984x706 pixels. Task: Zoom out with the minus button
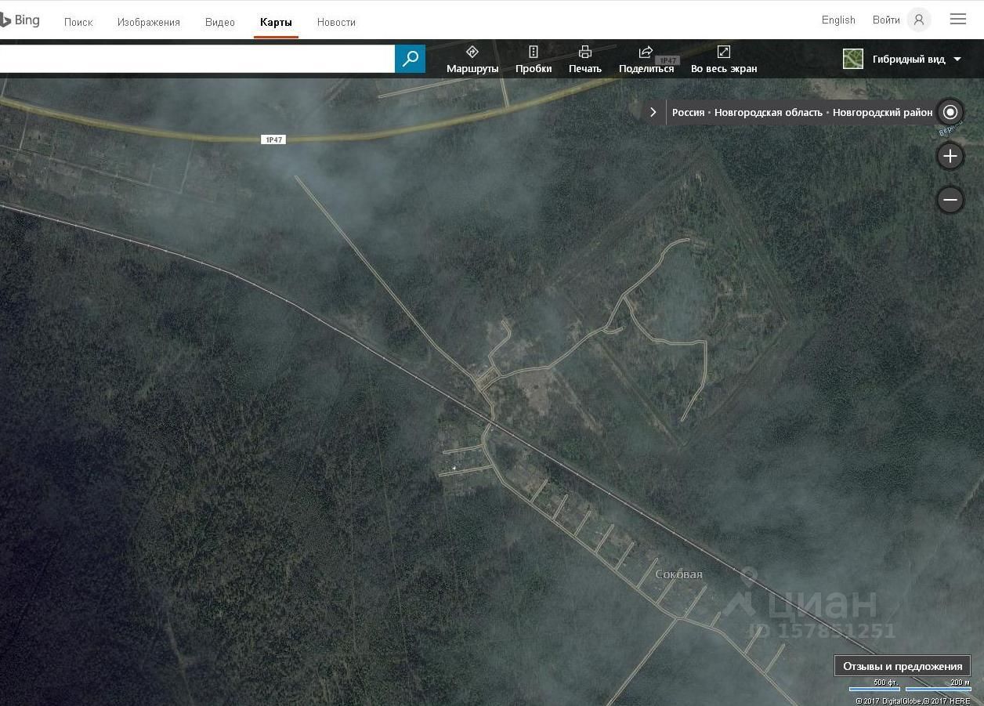coord(950,200)
